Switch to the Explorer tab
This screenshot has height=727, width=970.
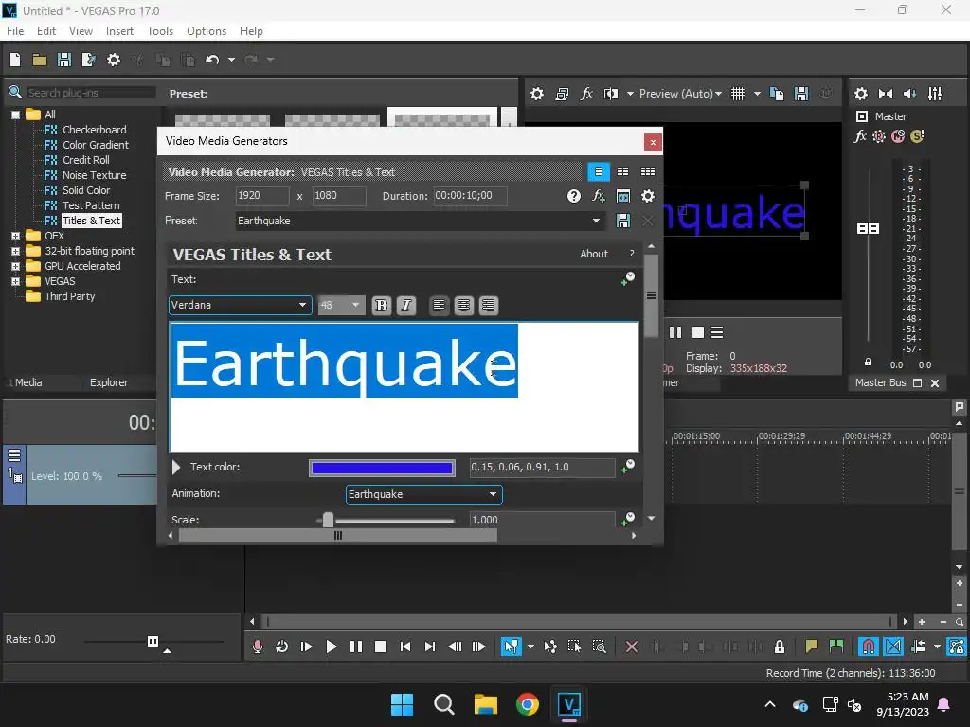pyautogui.click(x=109, y=382)
